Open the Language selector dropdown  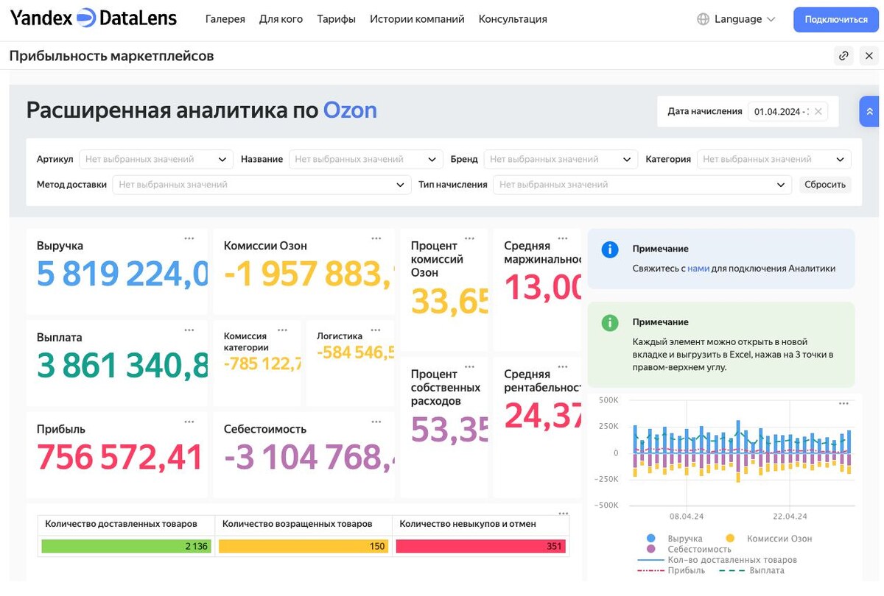point(737,19)
